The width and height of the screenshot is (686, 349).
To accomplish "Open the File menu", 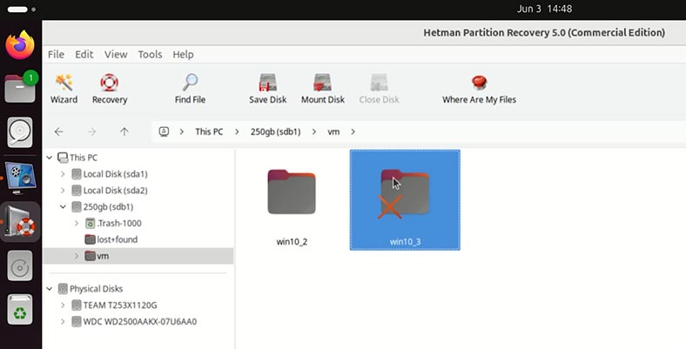I will (x=56, y=54).
